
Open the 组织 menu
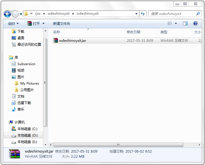(13, 24)
